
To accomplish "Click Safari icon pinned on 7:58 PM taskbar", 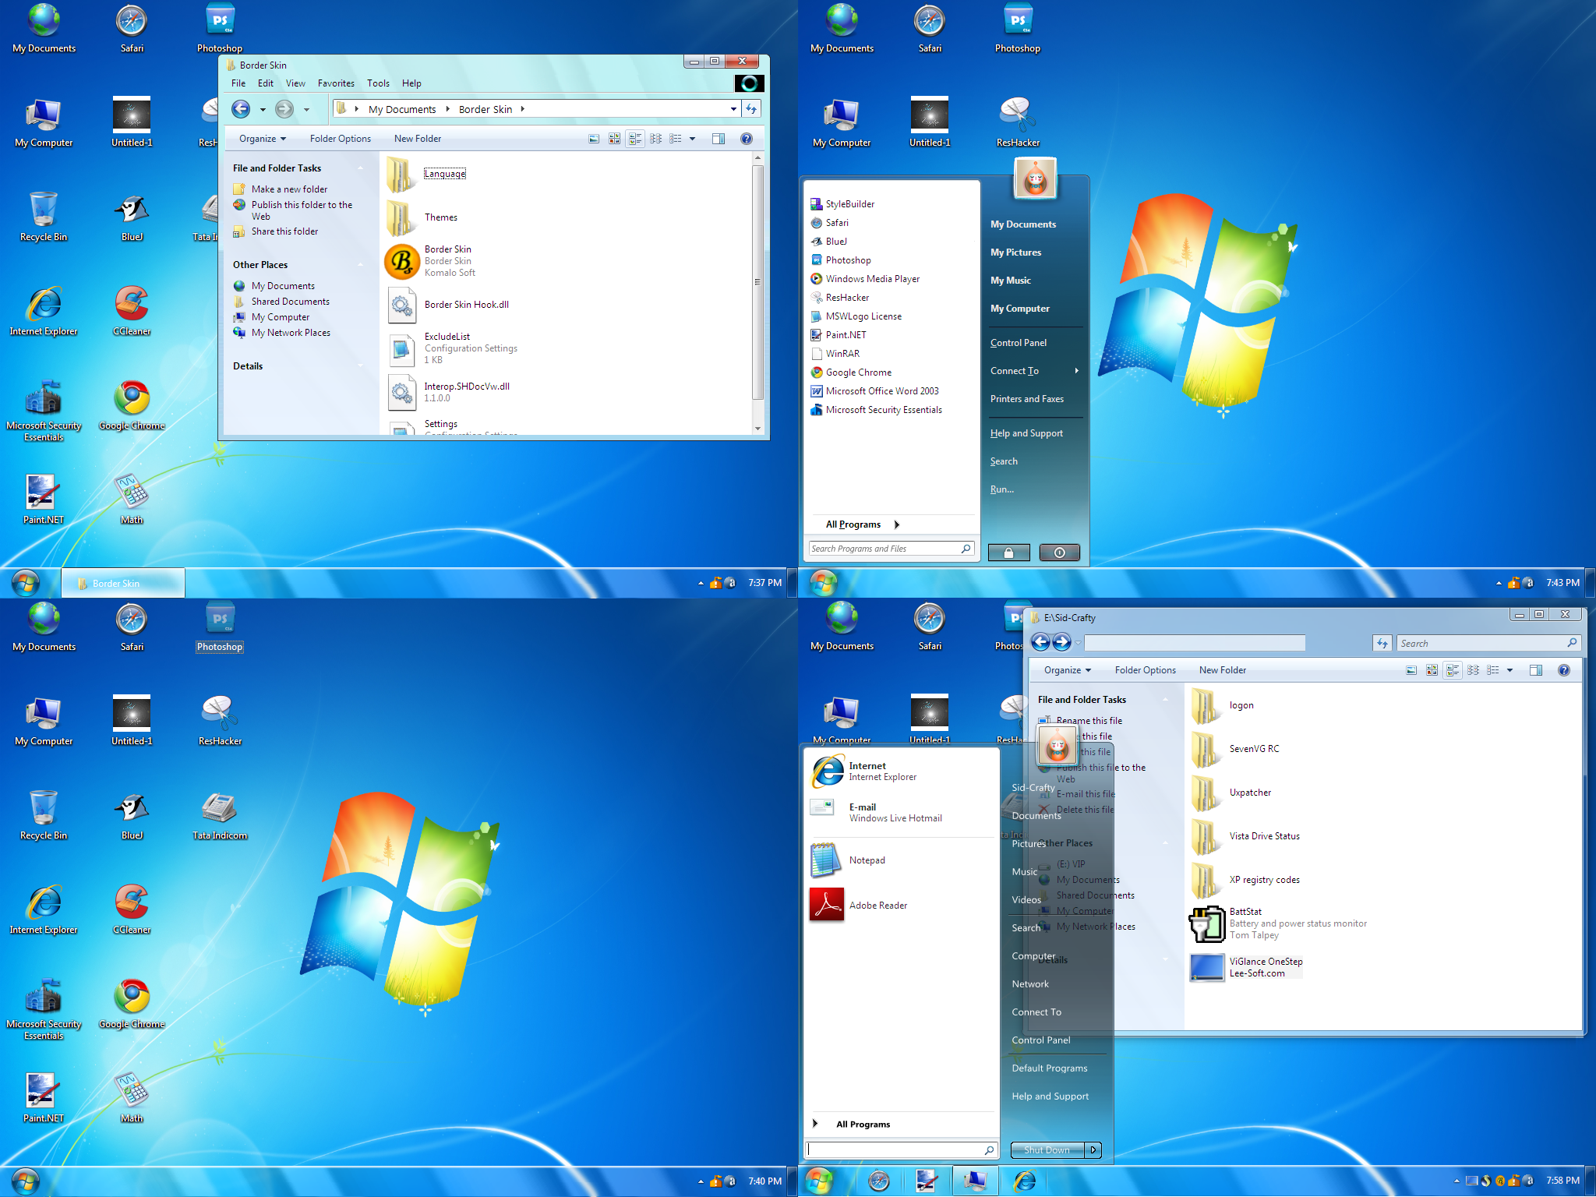I will [x=879, y=1181].
